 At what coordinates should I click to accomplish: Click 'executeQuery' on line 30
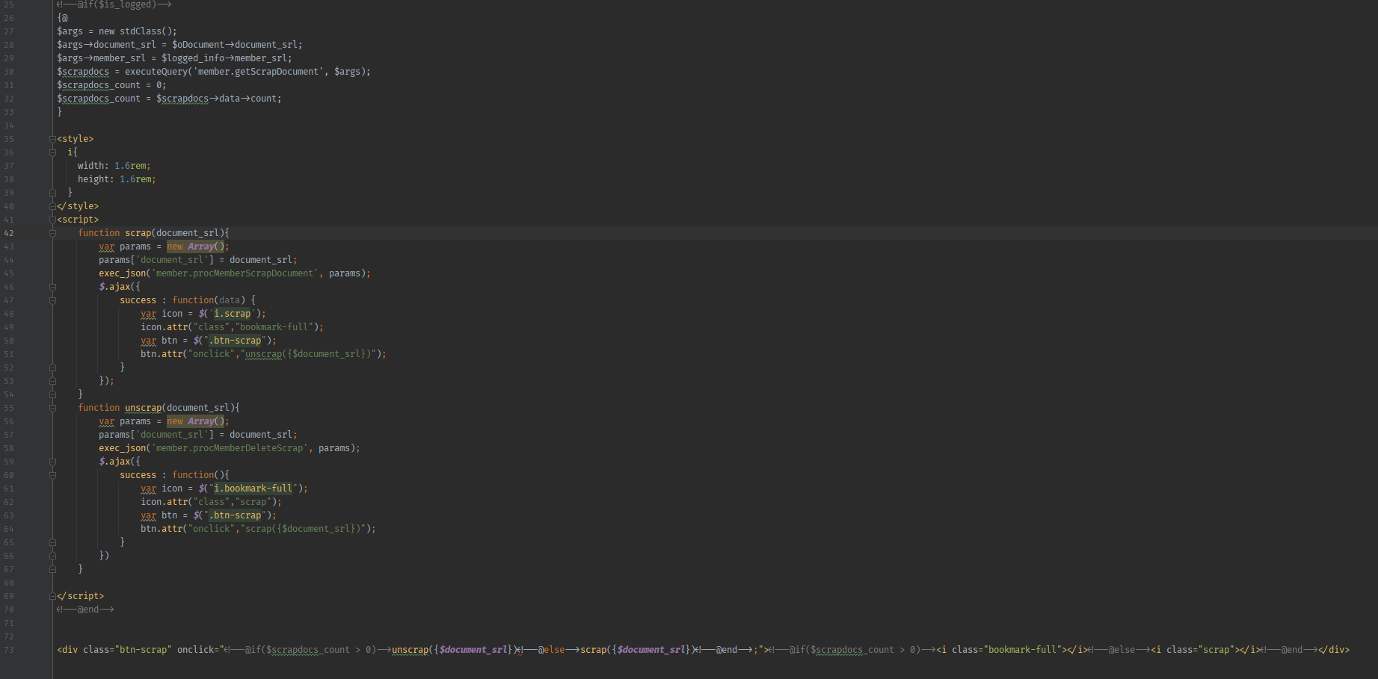156,72
